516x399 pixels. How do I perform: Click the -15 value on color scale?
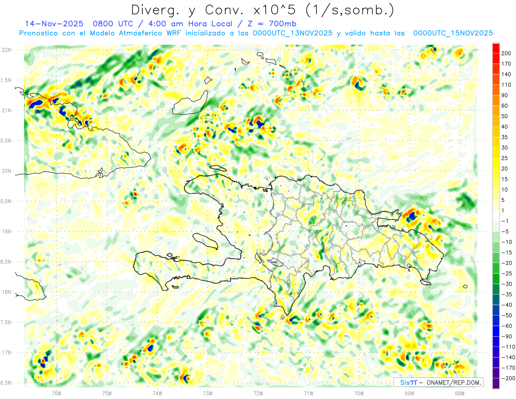coord(507,253)
